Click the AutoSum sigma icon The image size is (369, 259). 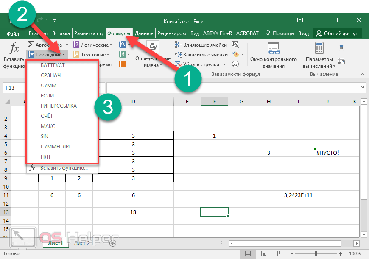31,44
